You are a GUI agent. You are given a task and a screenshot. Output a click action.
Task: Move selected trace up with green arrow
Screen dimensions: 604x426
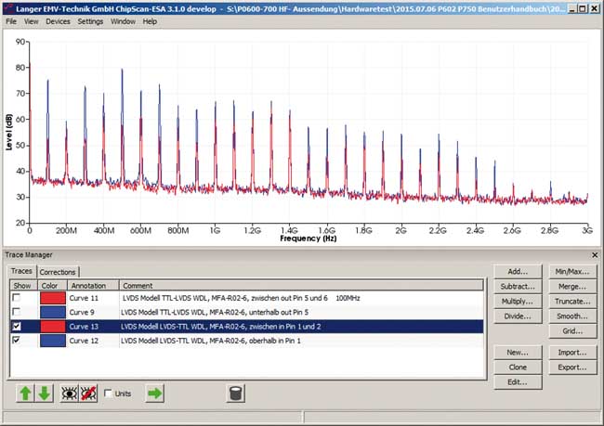[25, 394]
